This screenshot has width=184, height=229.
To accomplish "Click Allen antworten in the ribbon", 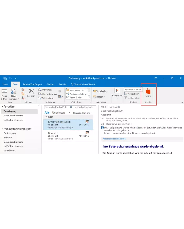I will [x=47, y=94].
